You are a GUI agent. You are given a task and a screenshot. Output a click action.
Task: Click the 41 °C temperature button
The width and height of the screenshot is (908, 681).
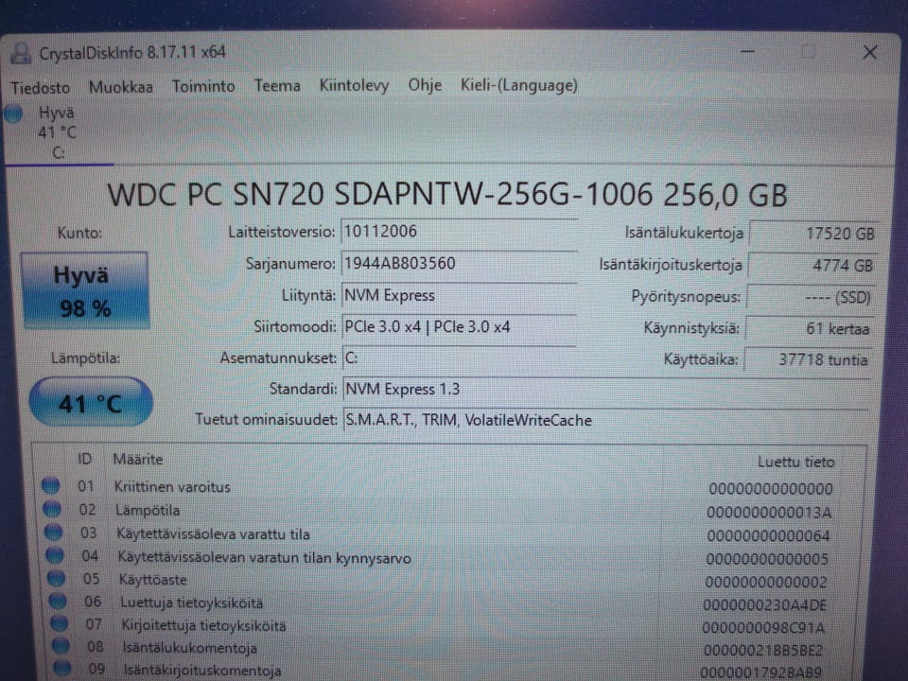pyautogui.click(x=91, y=402)
